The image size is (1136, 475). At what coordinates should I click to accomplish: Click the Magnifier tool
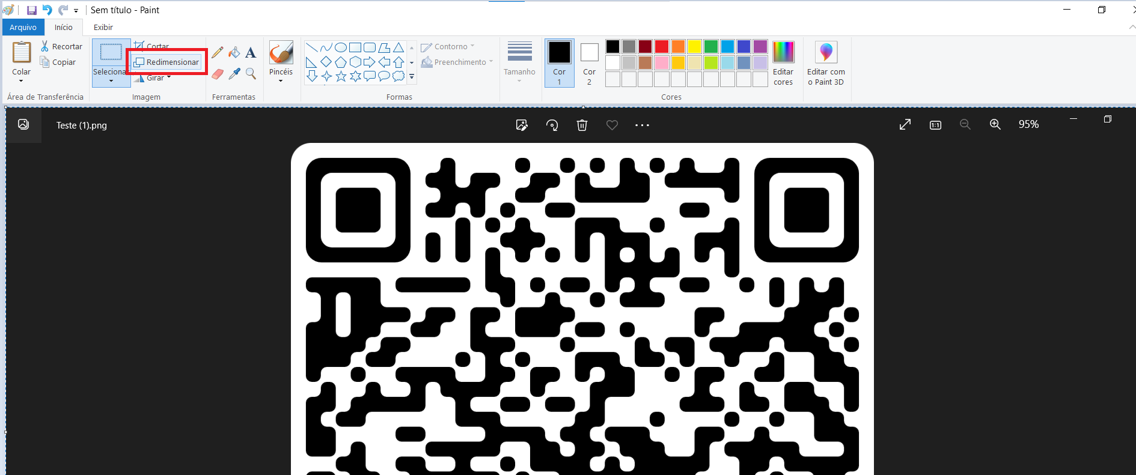tap(251, 74)
